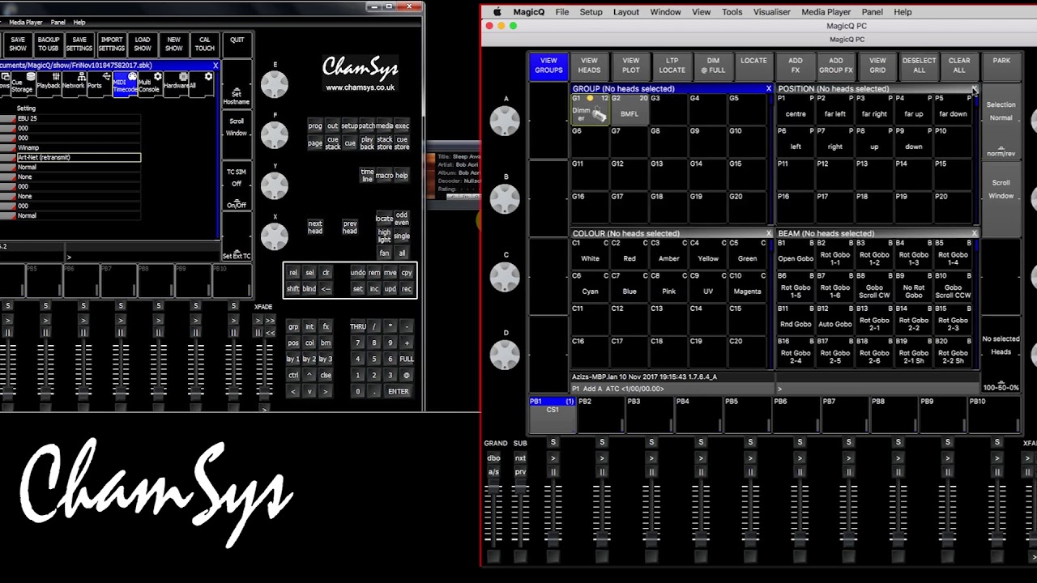The width and height of the screenshot is (1037, 583).
Task: Click the rec key in left window
Action: point(407,289)
